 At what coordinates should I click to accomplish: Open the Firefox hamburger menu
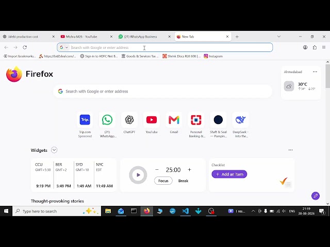point(324,47)
